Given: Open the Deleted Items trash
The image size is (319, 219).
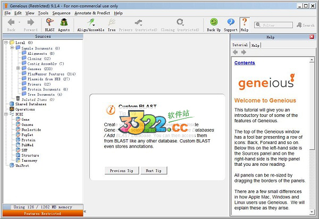Looking at the screenshot, I should pyautogui.click(x=35, y=99).
